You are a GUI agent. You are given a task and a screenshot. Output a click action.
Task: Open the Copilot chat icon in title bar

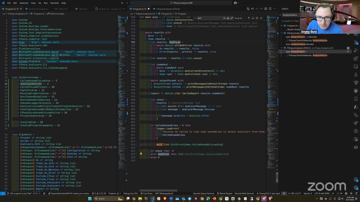[235, 3]
